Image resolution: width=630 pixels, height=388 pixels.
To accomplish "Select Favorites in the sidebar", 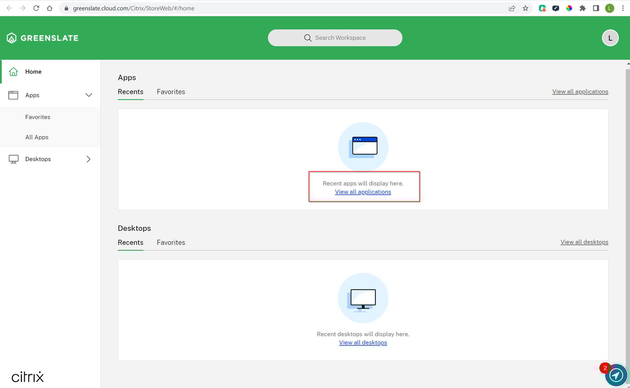I will click(38, 117).
